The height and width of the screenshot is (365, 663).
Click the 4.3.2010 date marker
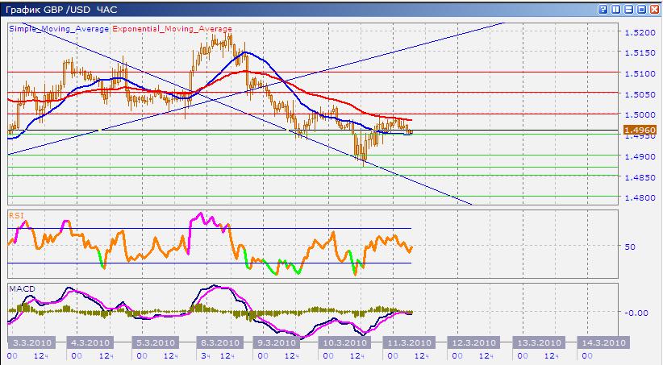pyautogui.click(x=90, y=342)
